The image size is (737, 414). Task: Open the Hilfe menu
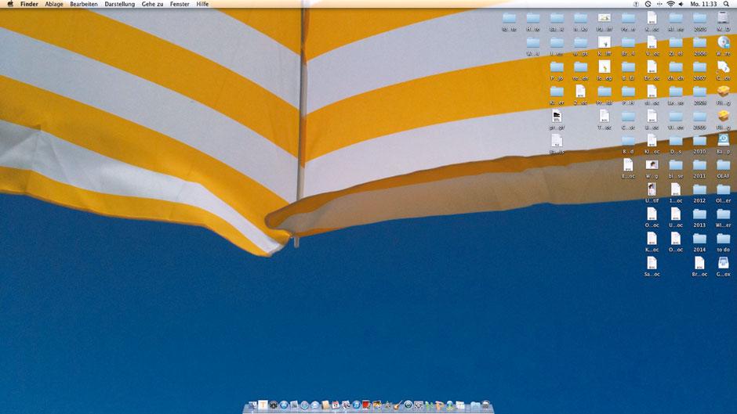pos(202,4)
